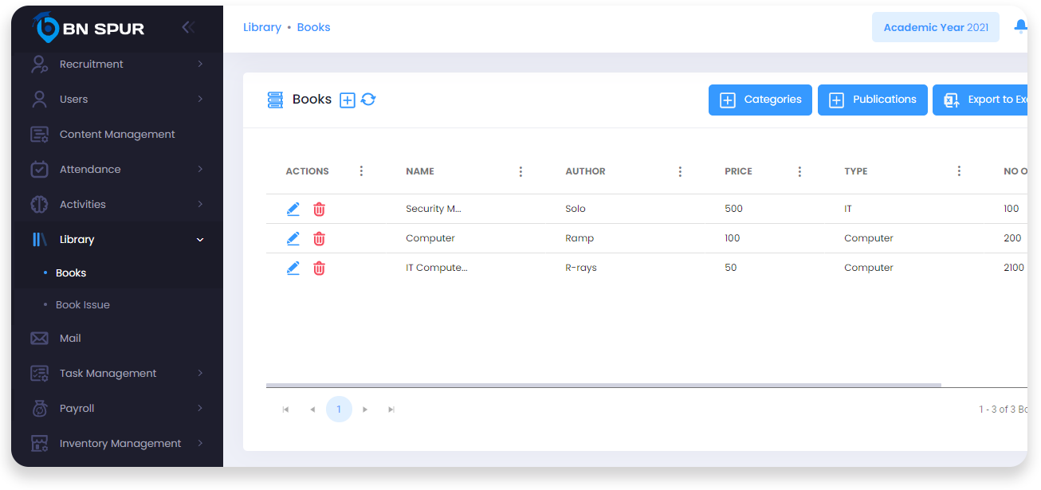The width and height of the screenshot is (1041, 490).
Task: Click the Categories button
Action: point(760,100)
